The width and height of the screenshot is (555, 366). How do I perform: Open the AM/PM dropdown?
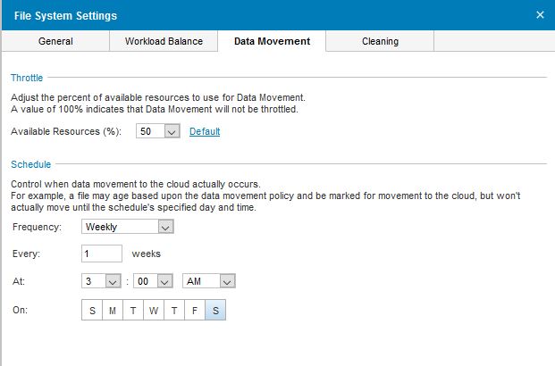click(x=227, y=281)
